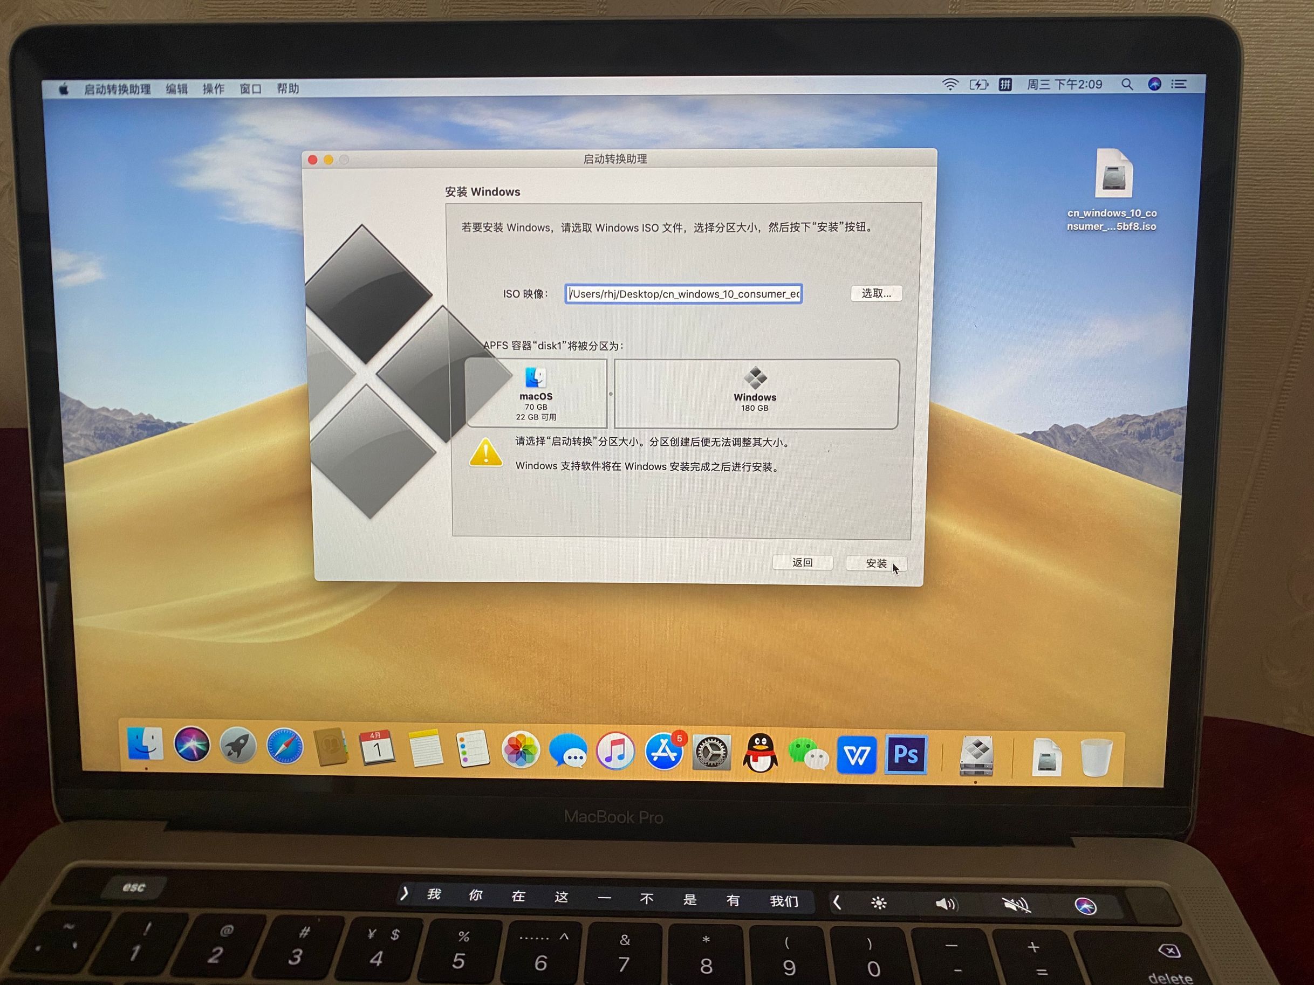Screen dimensions: 1314x985
Task: Open Photoshop from the Dock
Action: 905,755
